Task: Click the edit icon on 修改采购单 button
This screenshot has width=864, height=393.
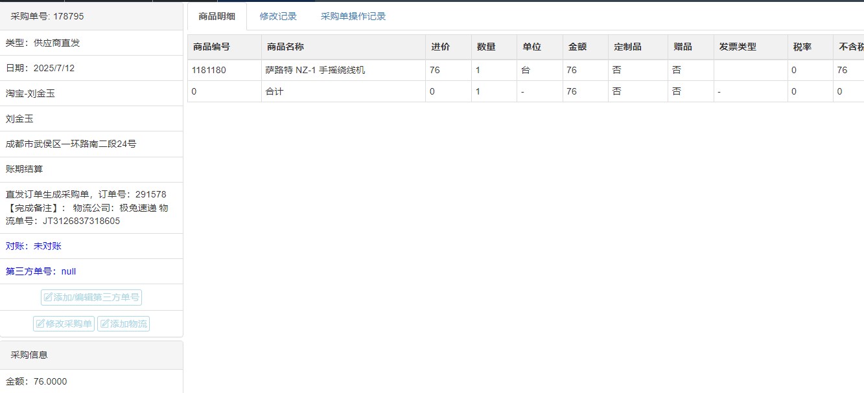Action: pyautogui.click(x=40, y=324)
